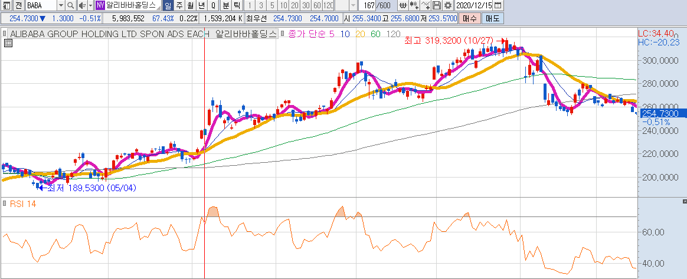Viewport: 687px width, 279px height.
Task: Click the 매수 buy button
Action: (469, 18)
